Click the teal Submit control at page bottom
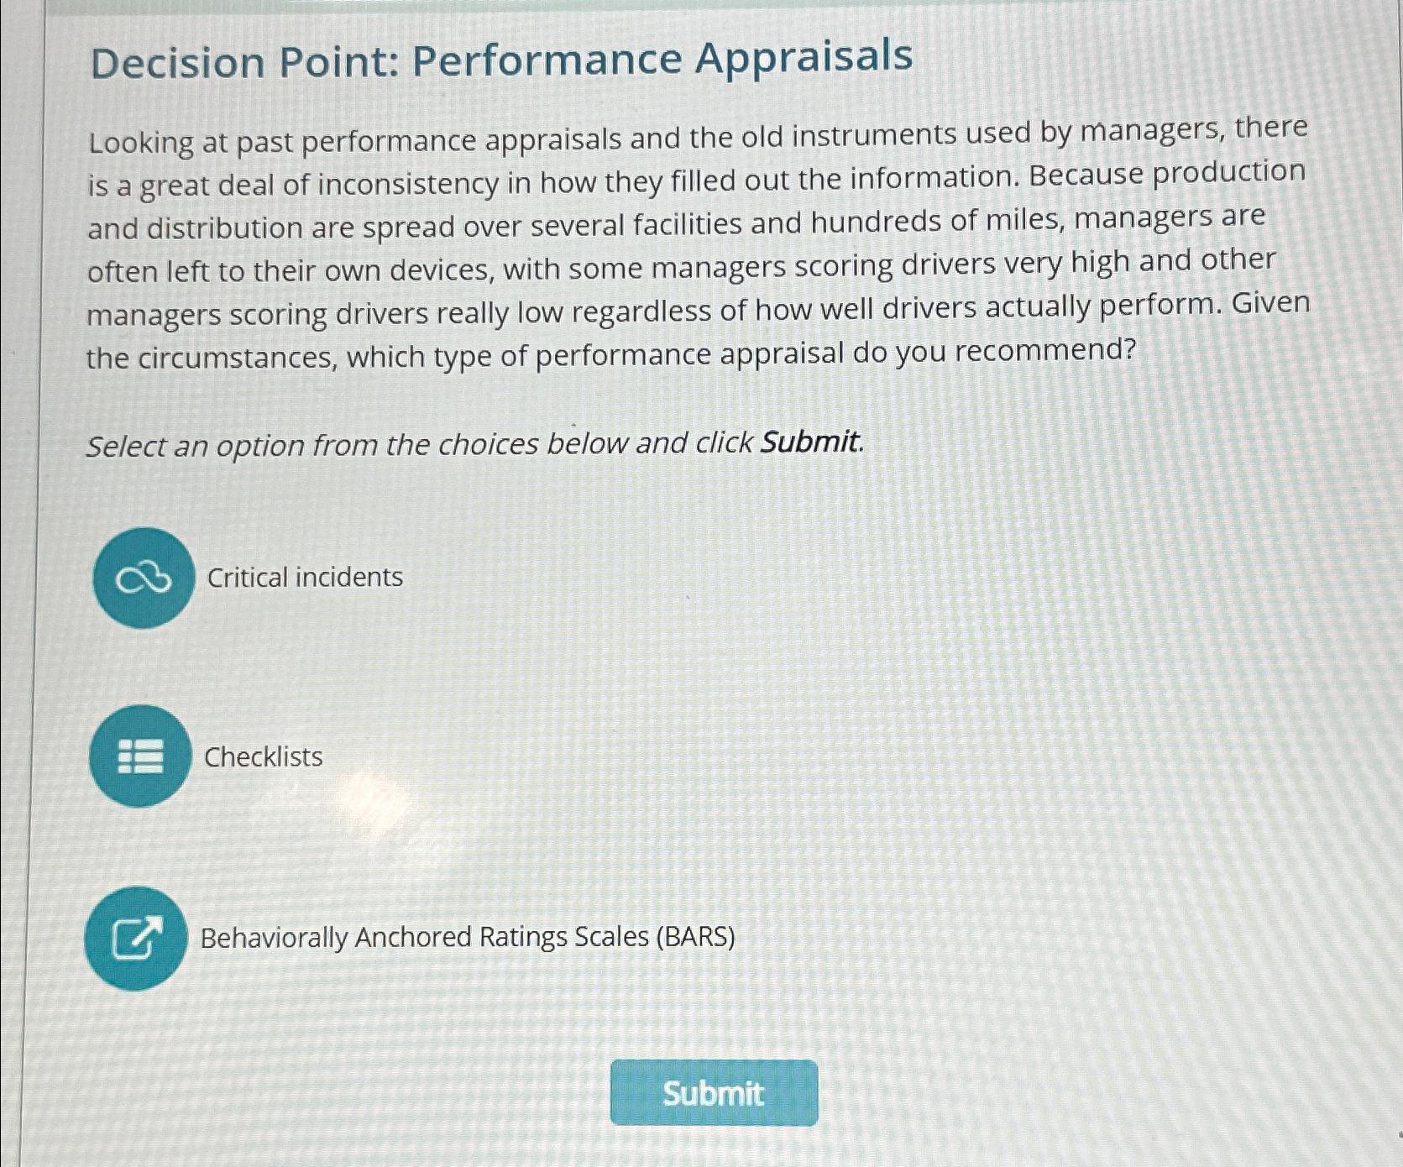The image size is (1403, 1167). 714,1094
